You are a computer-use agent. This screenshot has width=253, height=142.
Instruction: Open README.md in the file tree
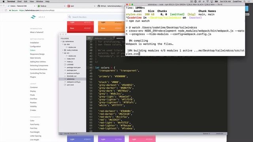click(72, 76)
